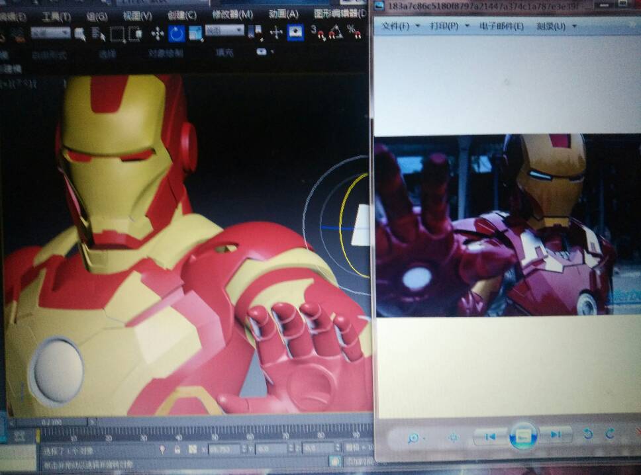
Task: Switch to the 对象绘制 ribbon tab
Action: click(166, 54)
